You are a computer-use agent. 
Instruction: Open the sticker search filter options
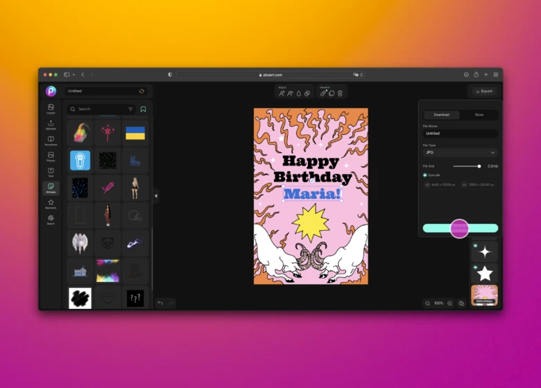coord(130,109)
